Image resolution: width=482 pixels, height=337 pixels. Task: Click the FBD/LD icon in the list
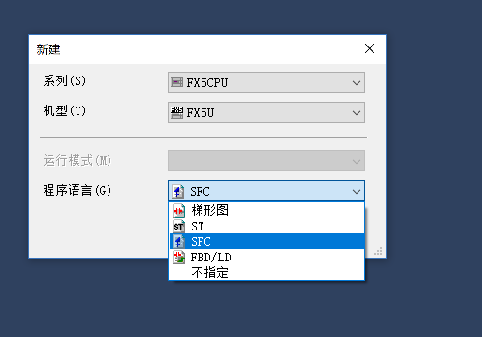click(x=180, y=257)
